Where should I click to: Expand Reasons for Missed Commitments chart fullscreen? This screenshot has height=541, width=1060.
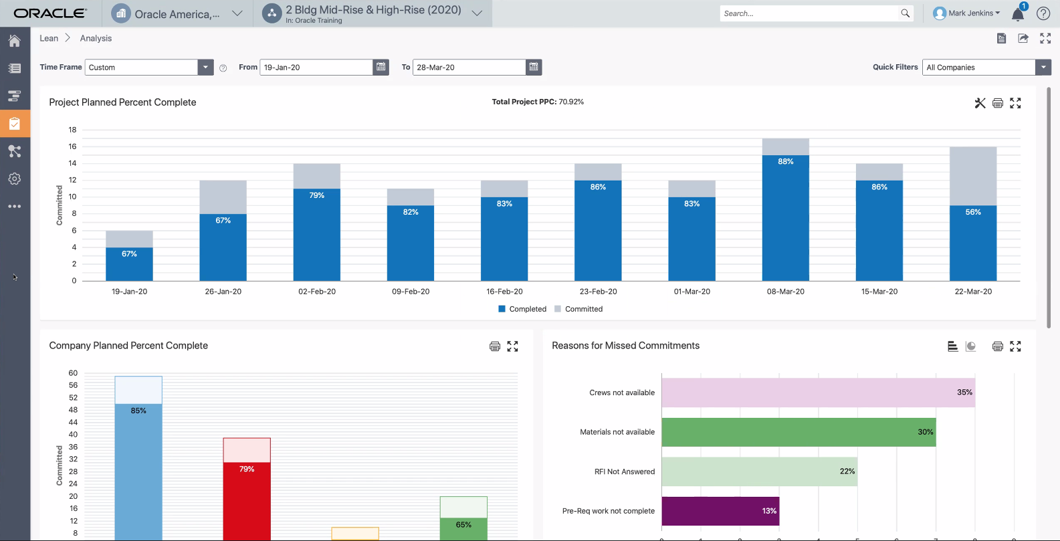(1016, 346)
